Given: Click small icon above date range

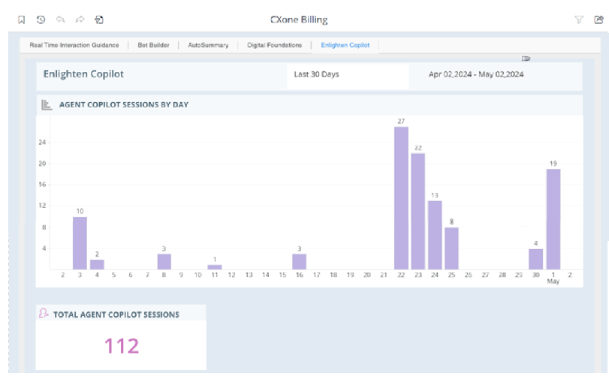Looking at the screenshot, I should click(x=526, y=59).
